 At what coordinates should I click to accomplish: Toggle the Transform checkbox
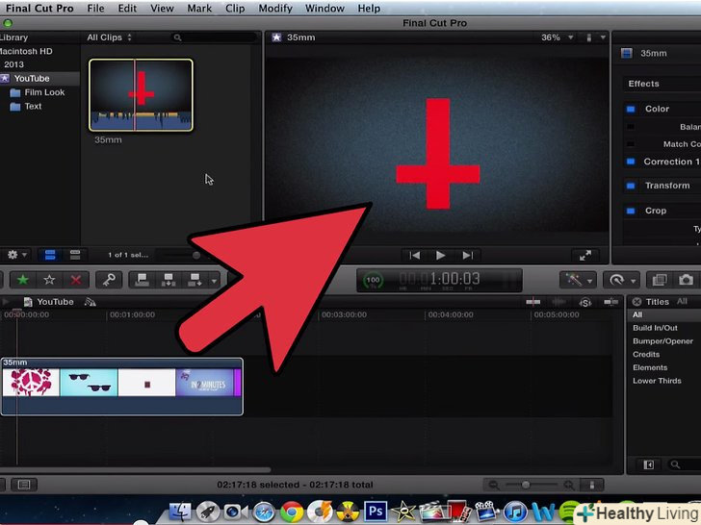pos(631,186)
